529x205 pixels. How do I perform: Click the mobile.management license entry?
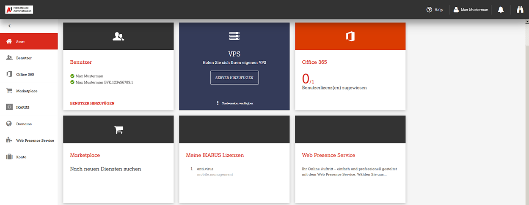pyautogui.click(x=215, y=174)
